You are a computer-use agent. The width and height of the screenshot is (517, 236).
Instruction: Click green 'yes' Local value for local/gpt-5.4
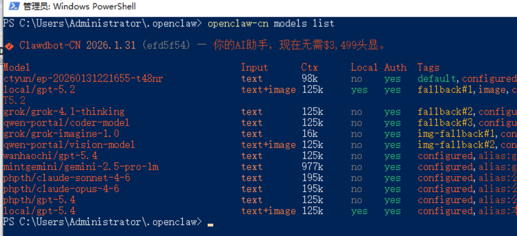point(360,211)
